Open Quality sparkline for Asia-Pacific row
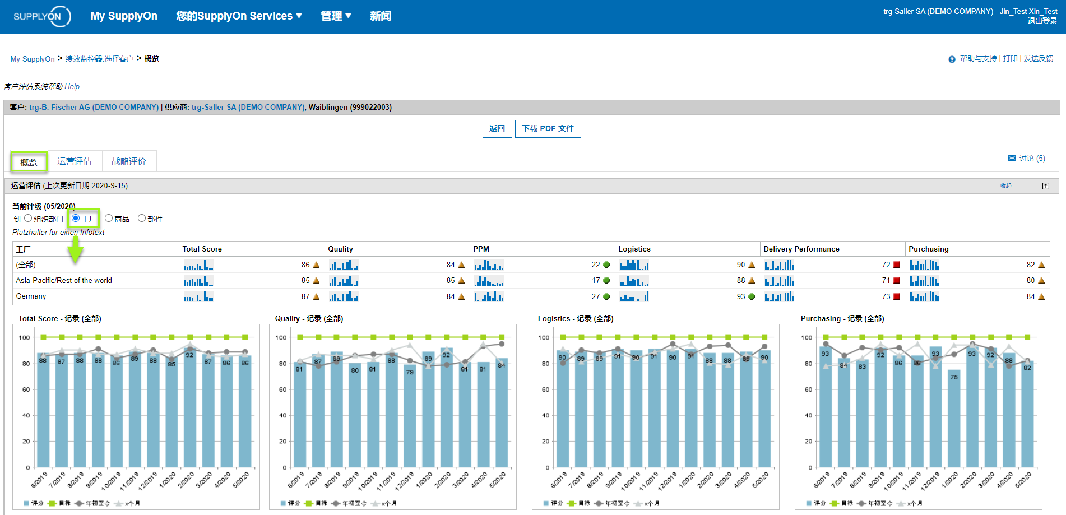Viewport: 1066px width, 515px height. [x=344, y=281]
